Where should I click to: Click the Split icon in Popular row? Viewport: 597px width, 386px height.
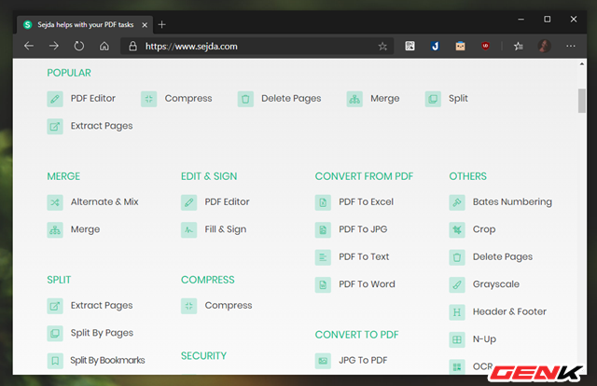point(432,99)
